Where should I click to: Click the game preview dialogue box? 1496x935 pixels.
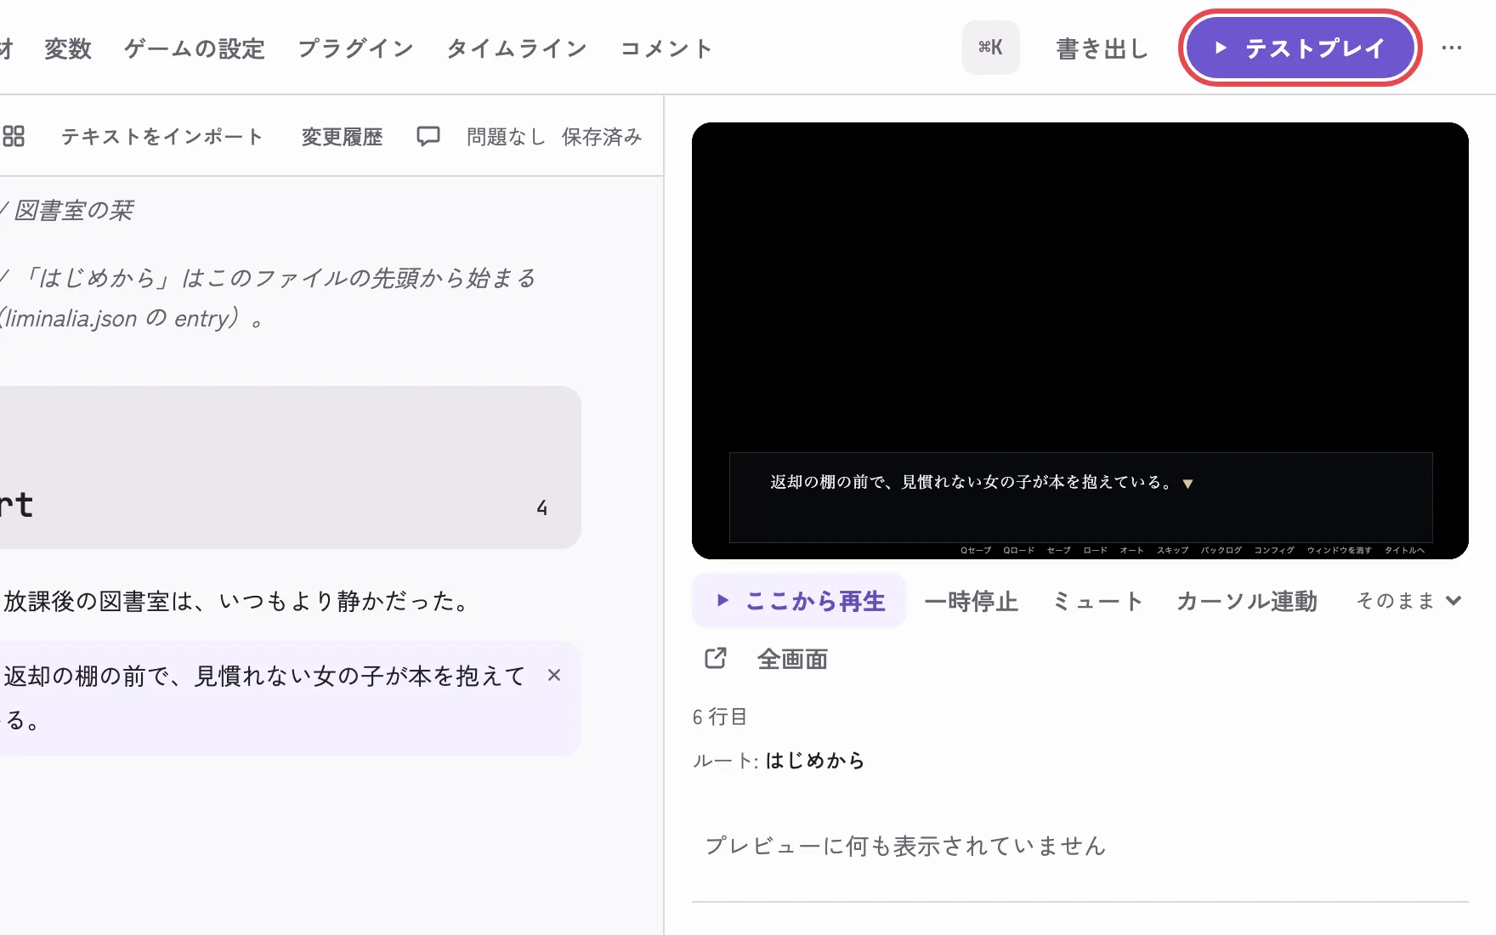point(1081,497)
